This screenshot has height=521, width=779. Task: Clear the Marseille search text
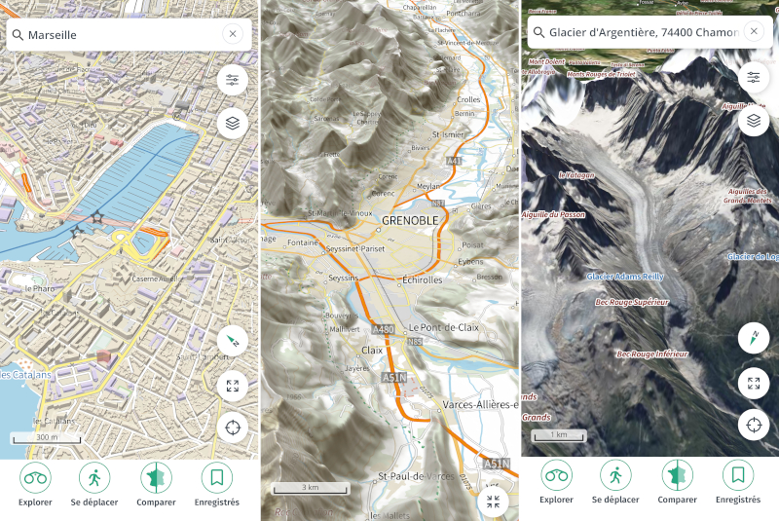pyautogui.click(x=233, y=34)
